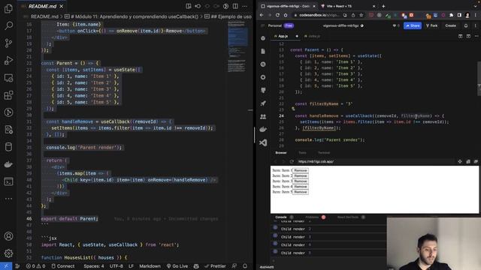Open a new Chrome tab
The height and width of the screenshot is (270, 481).
[x=383, y=6]
